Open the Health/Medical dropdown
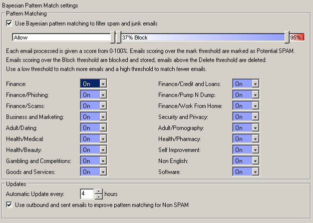 tap(102, 139)
